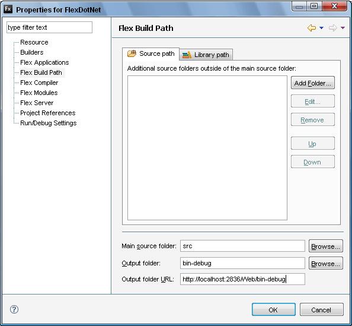The width and height of the screenshot is (352, 326).
Task: Open Flex Modules page
Action: 39,93
